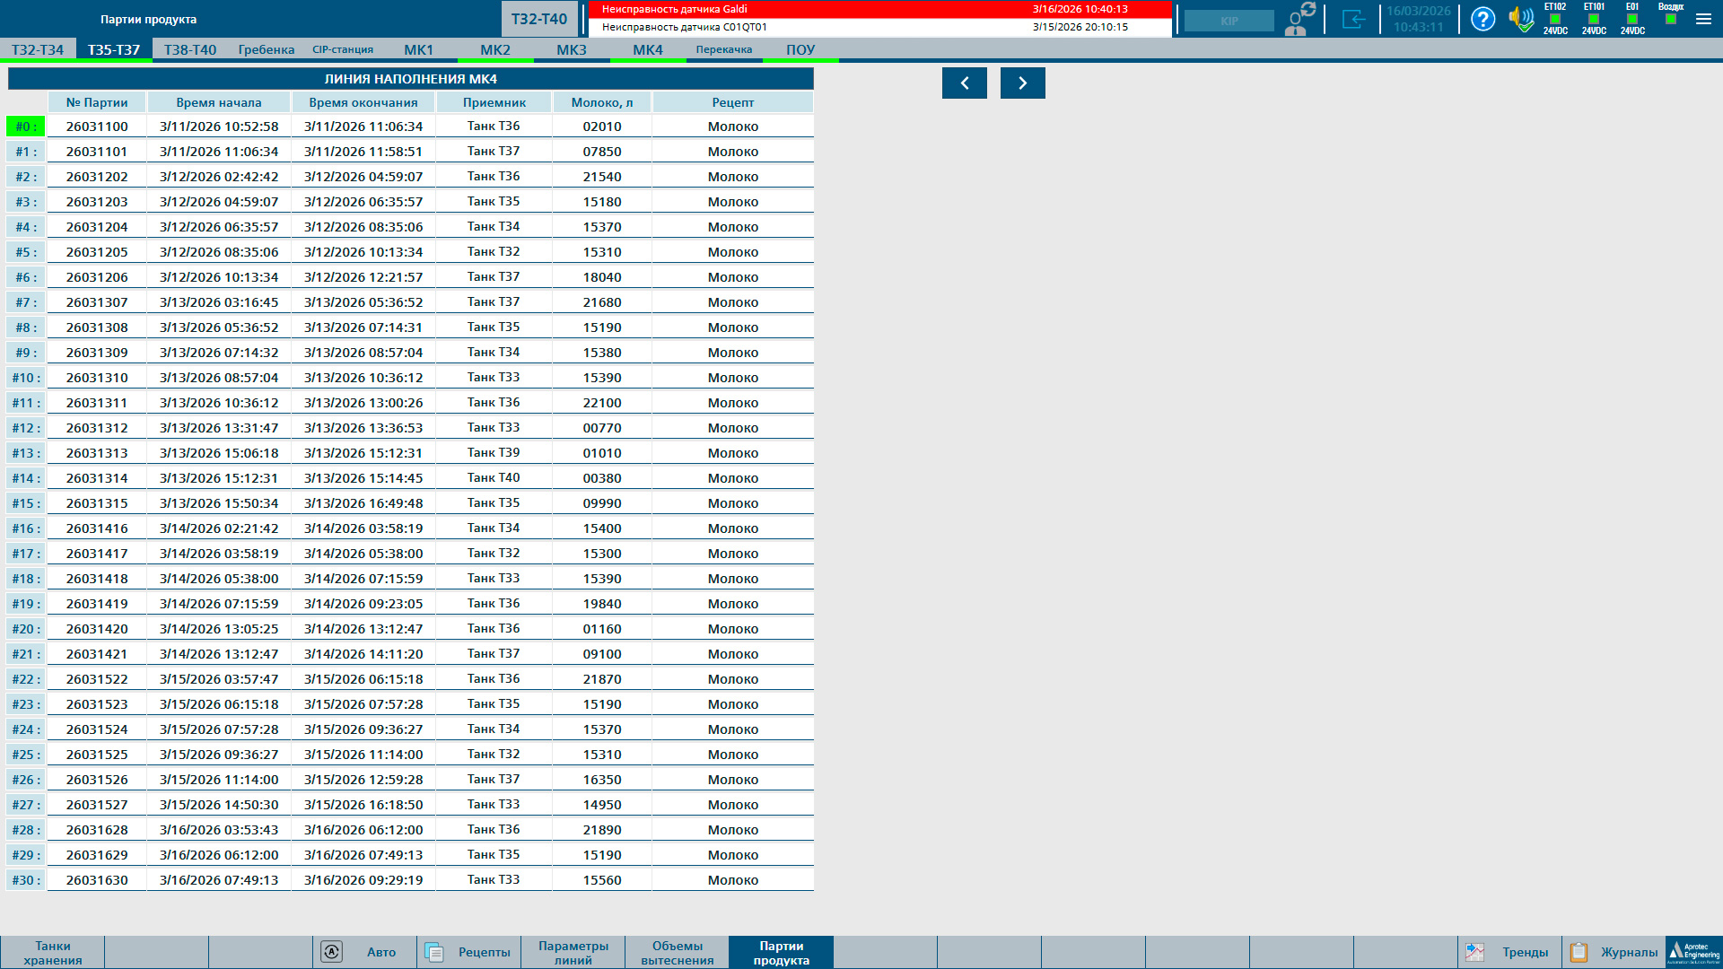Open the Перекачка tab
Image resolution: width=1723 pixels, height=969 pixels.
[x=724, y=49]
